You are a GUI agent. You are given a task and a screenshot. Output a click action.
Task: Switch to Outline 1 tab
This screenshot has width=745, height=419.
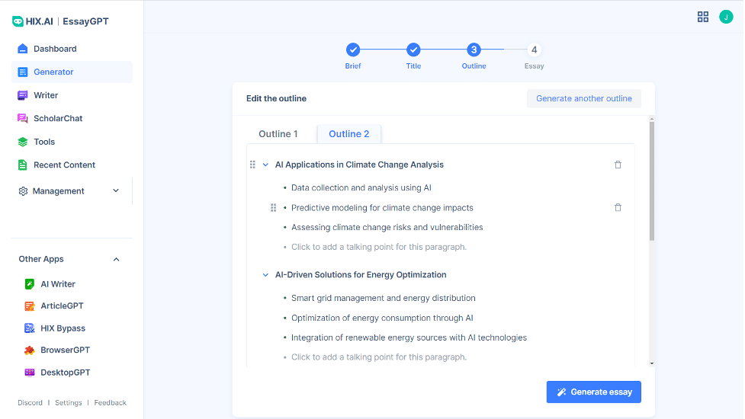pos(278,134)
